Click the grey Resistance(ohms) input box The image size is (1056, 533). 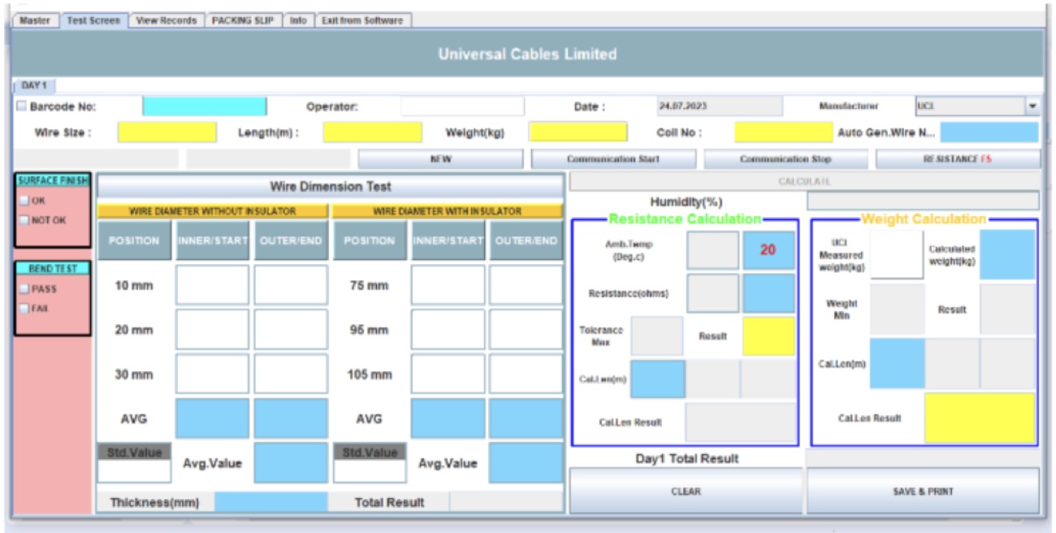[x=713, y=293]
